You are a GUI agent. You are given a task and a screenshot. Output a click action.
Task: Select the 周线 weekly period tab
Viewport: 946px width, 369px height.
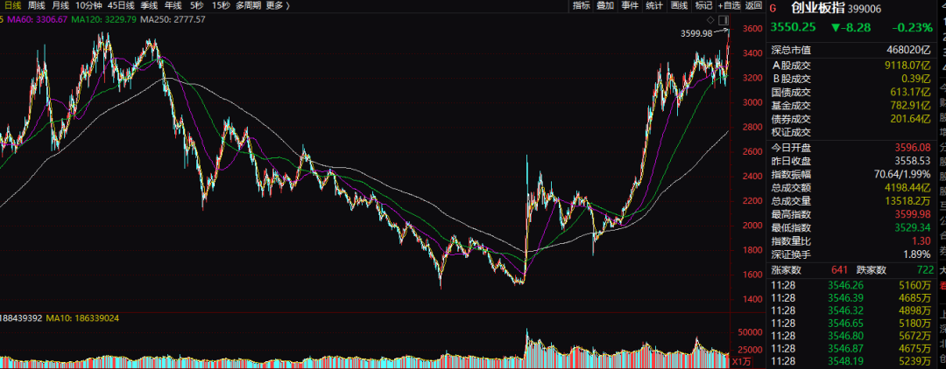pos(37,5)
